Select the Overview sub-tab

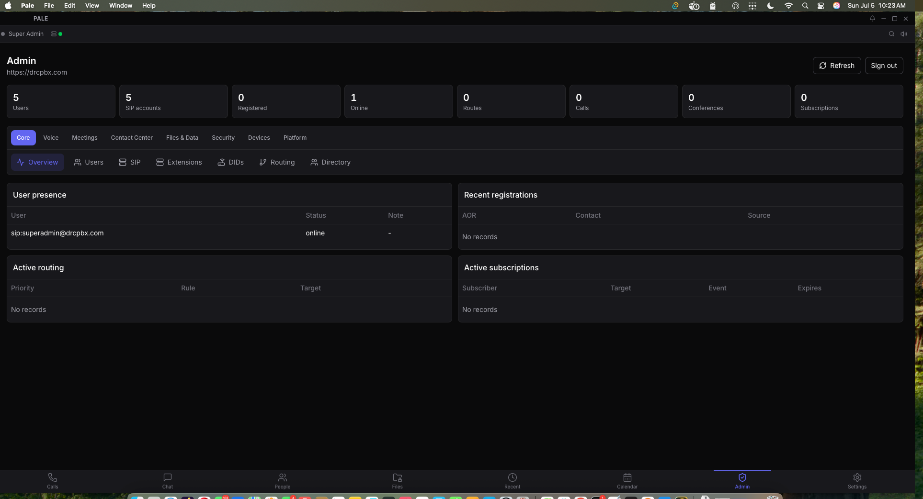[x=37, y=162]
